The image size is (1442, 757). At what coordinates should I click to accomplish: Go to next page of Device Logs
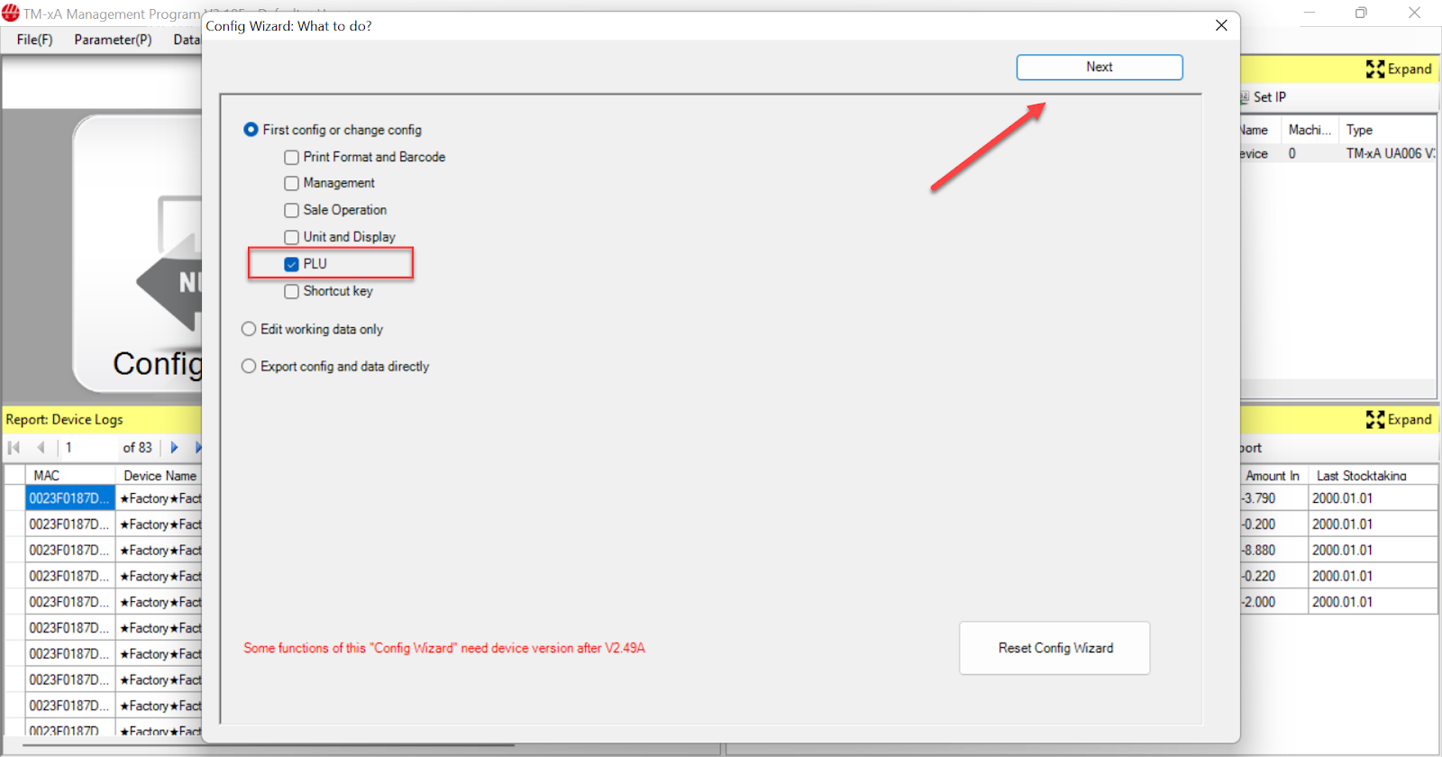pos(174,447)
